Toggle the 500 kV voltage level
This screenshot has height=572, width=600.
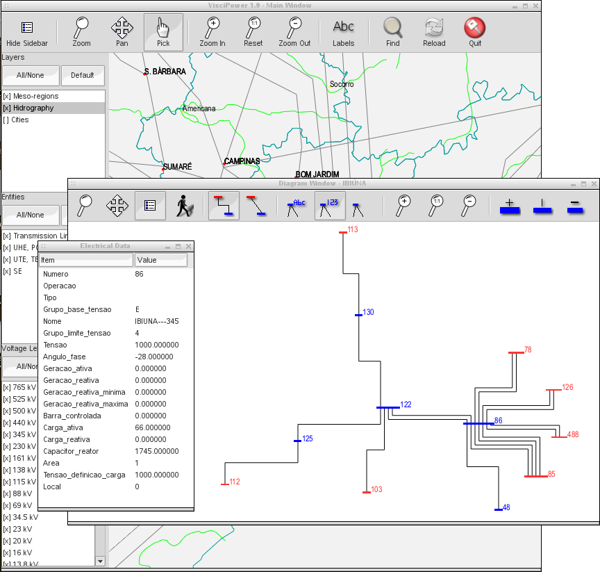click(x=20, y=411)
